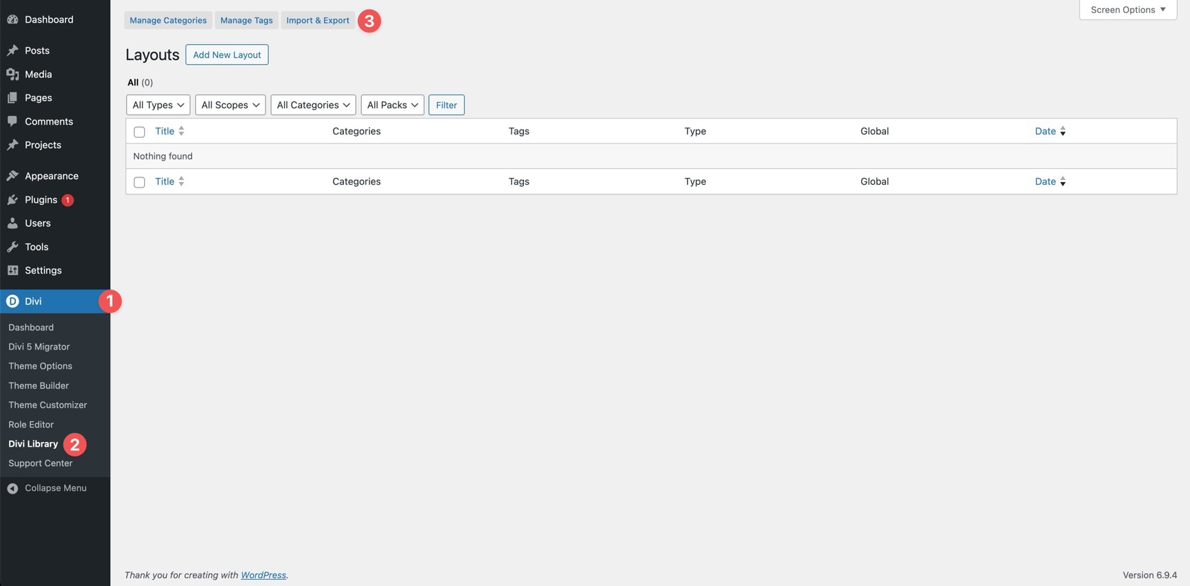
Task: Select Divi Library submenu item
Action: point(33,444)
